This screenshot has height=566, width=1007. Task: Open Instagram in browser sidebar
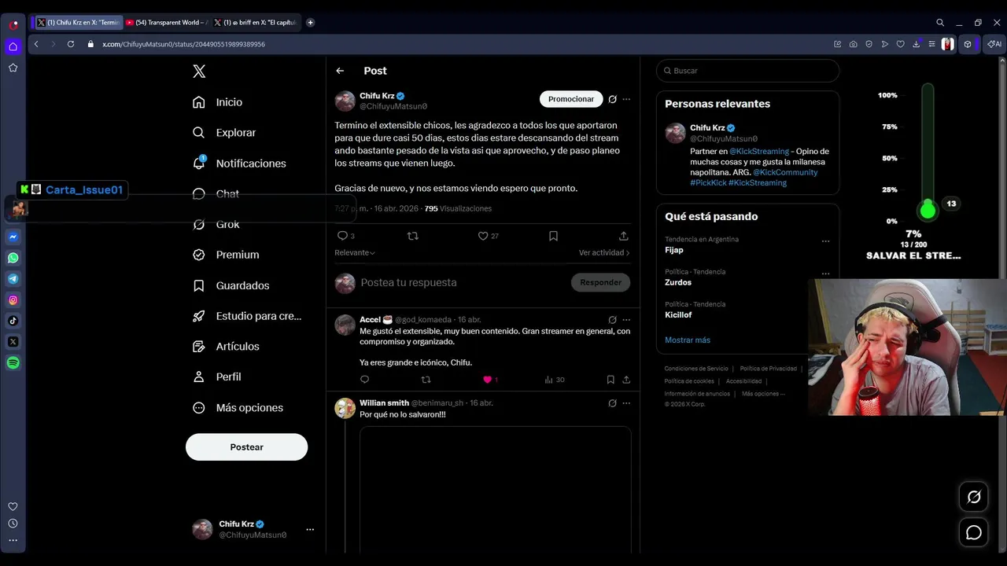click(13, 300)
